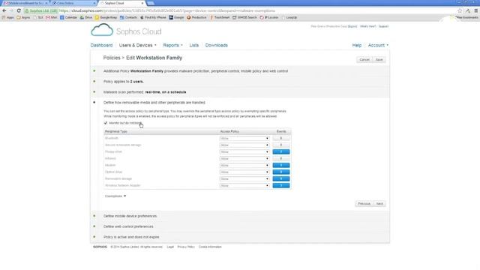Go to the Downloads page
The image size is (480, 270).
click(217, 45)
